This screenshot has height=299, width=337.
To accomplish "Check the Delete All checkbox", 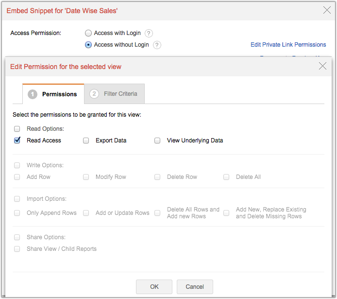I will [226, 177].
